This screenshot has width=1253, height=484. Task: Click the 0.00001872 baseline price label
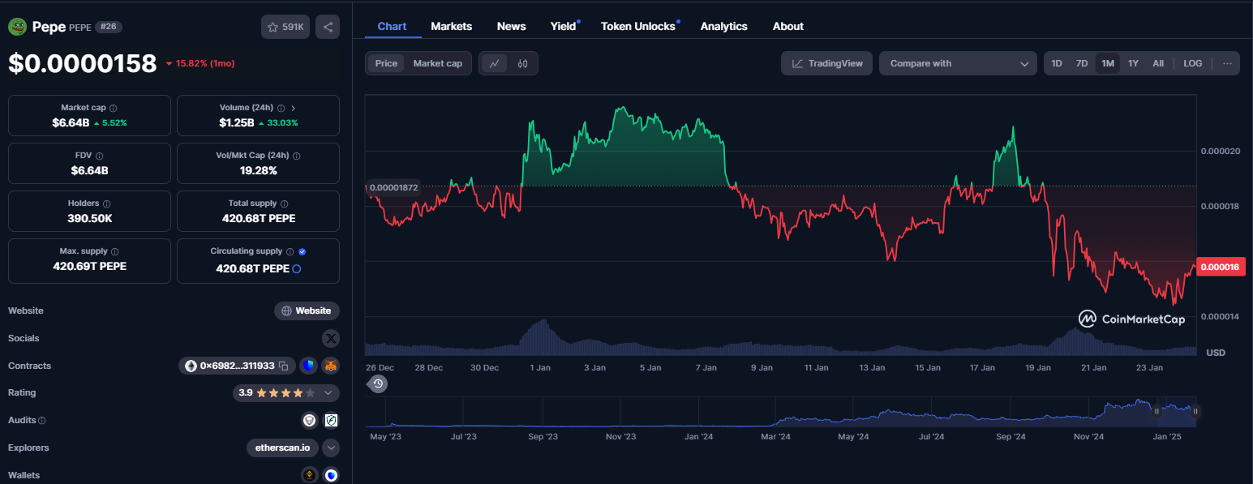point(393,187)
